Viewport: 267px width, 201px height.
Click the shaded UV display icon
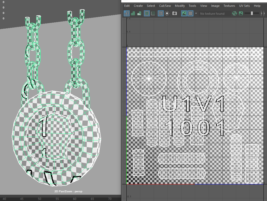(133, 13)
